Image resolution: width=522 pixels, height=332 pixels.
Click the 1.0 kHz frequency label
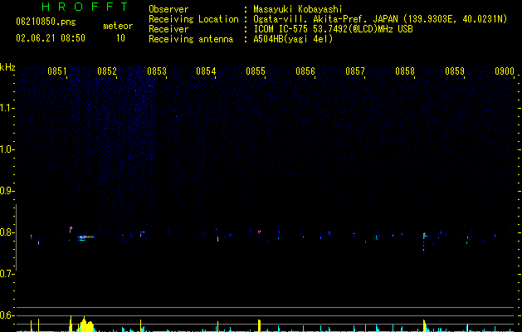tap(7, 149)
